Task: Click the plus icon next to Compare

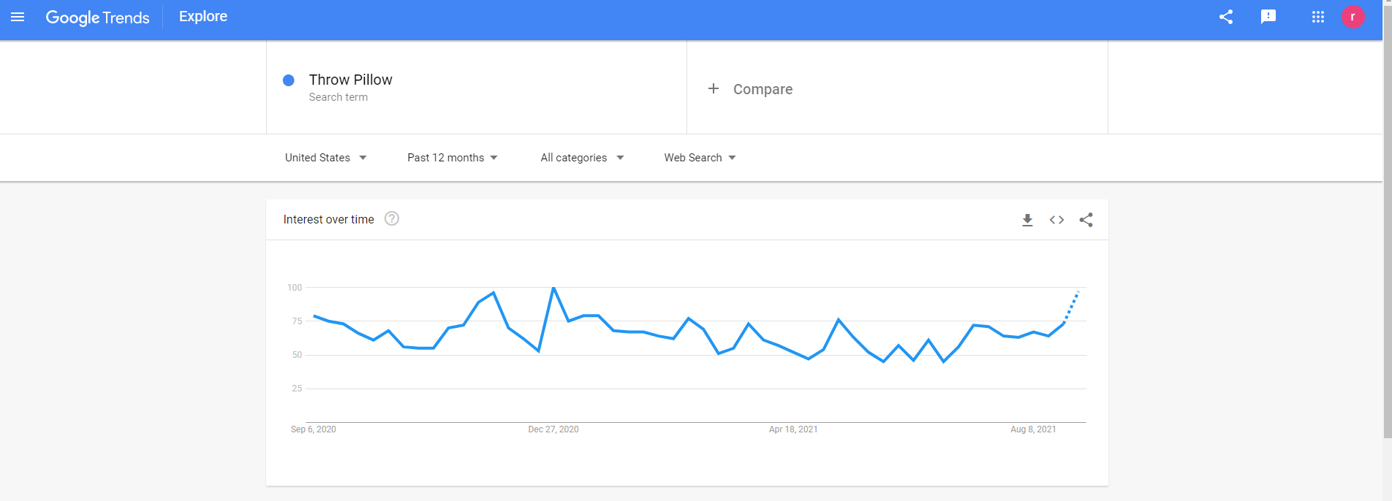Action: coord(714,88)
